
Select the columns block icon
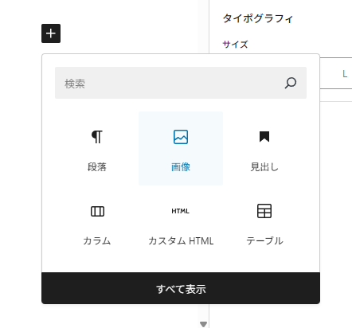click(x=97, y=211)
